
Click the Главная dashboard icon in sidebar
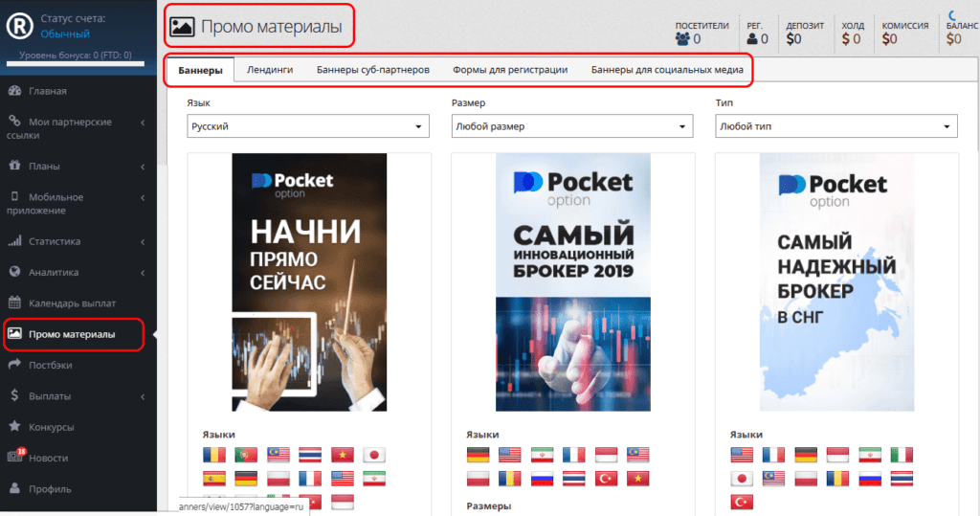click(14, 91)
